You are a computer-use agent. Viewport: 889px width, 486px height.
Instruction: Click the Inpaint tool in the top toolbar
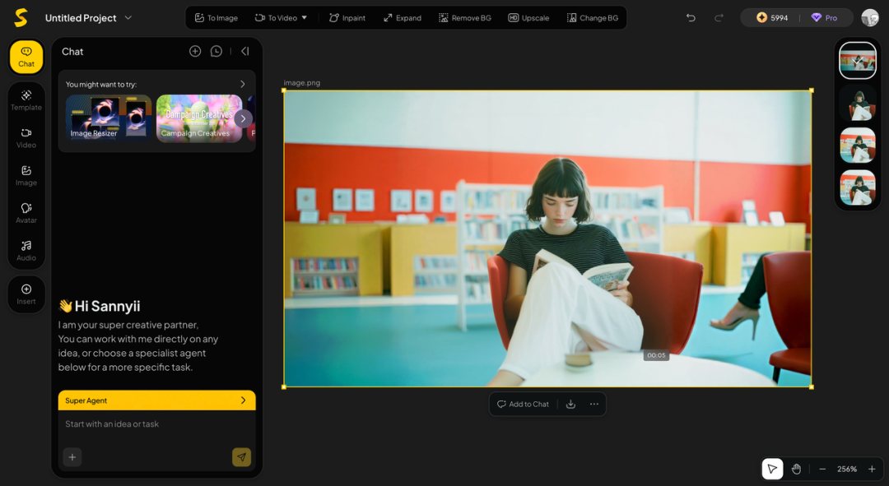[347, 18]
